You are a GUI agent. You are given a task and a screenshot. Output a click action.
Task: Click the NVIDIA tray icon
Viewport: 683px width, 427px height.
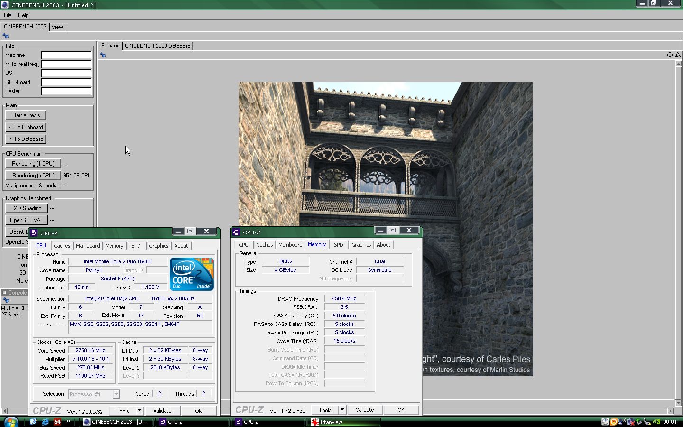pos(657,421)
